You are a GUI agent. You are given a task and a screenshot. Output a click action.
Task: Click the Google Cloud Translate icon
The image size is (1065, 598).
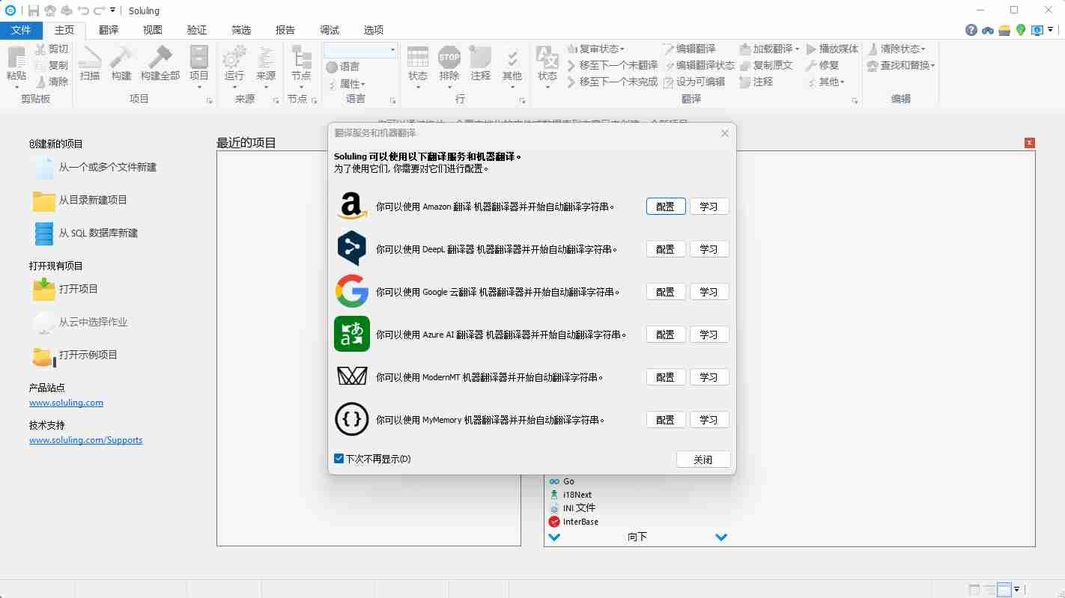pyautogui.click(x=351, y=291)
